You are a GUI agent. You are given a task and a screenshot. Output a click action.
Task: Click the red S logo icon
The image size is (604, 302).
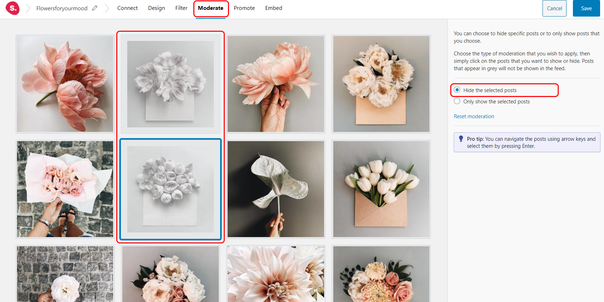[12, 8]
